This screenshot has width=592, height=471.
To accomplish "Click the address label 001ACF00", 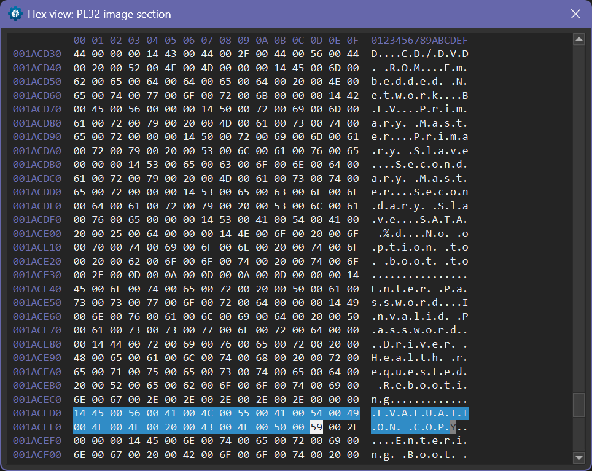I will click(37, 456).
